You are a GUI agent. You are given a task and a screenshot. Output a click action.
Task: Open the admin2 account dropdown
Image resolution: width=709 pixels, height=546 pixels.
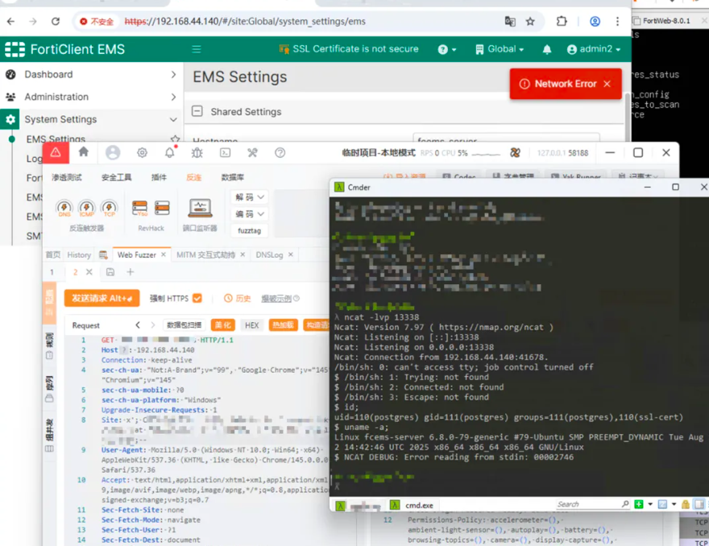(594, 49)
